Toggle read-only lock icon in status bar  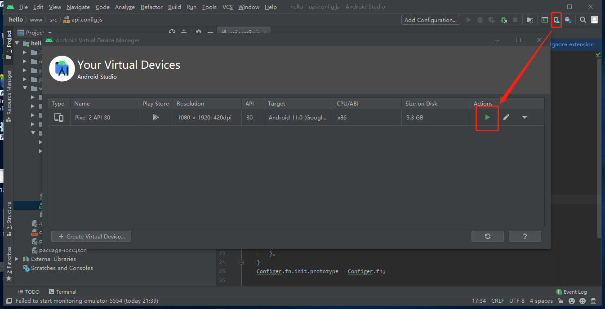[x=561, y=301]
